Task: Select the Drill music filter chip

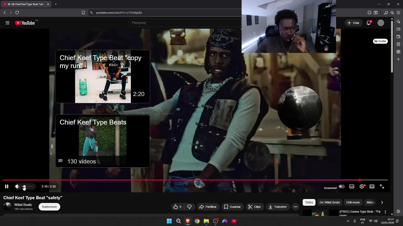Action: pyautogui.click(x=353, y=202)
